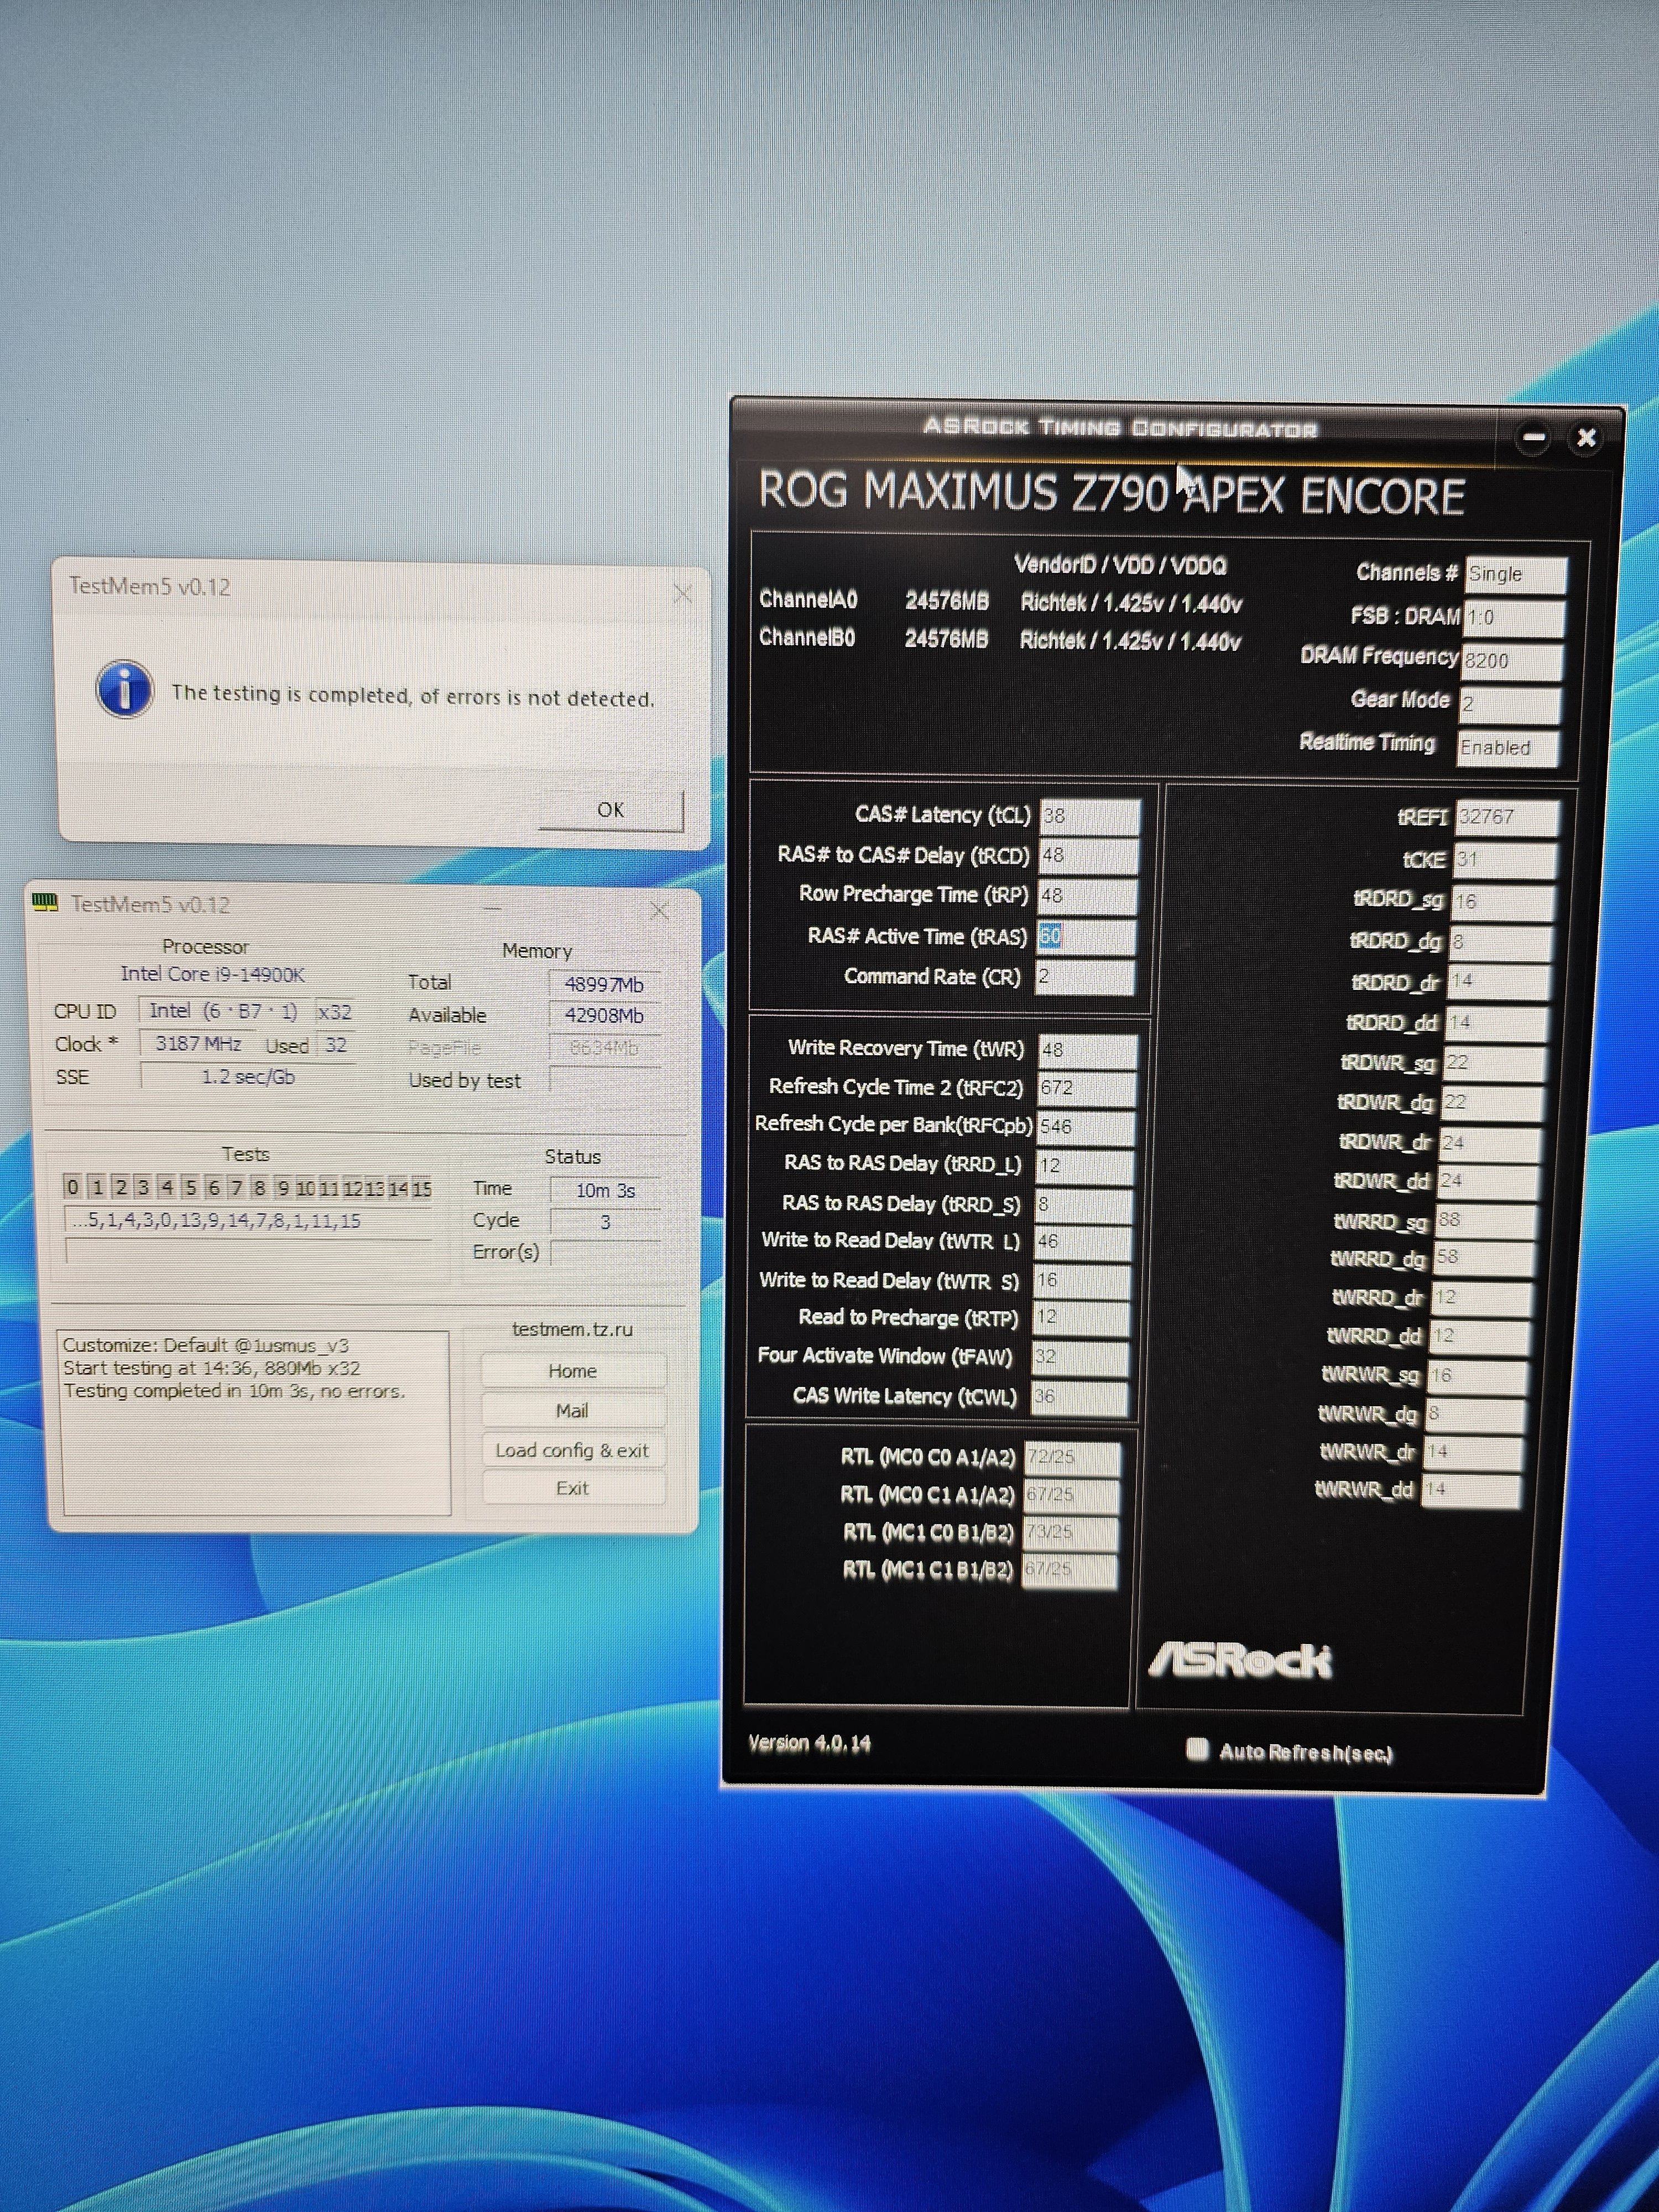The image size is (1659, 2212).
Task: Click the TestMem5 memory chip title icon
Action: (x=45, y=902)
